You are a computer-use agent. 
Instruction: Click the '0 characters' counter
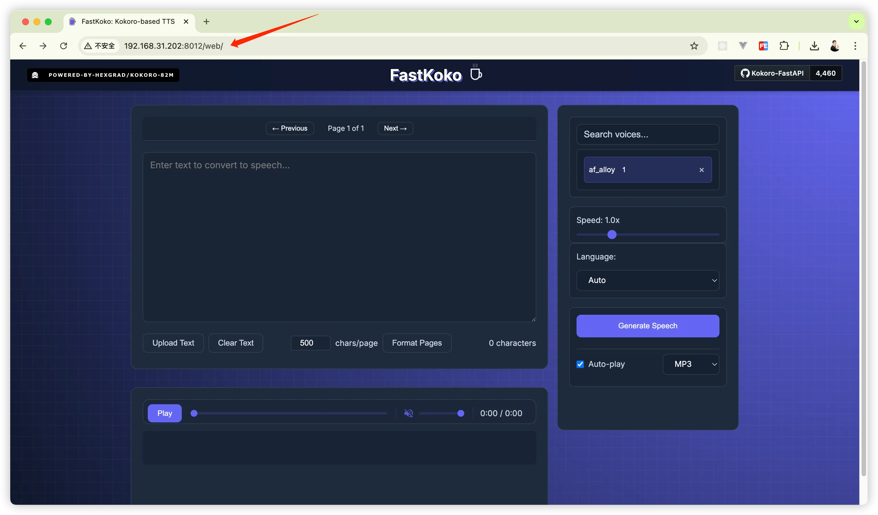click(x=512, y=343)
